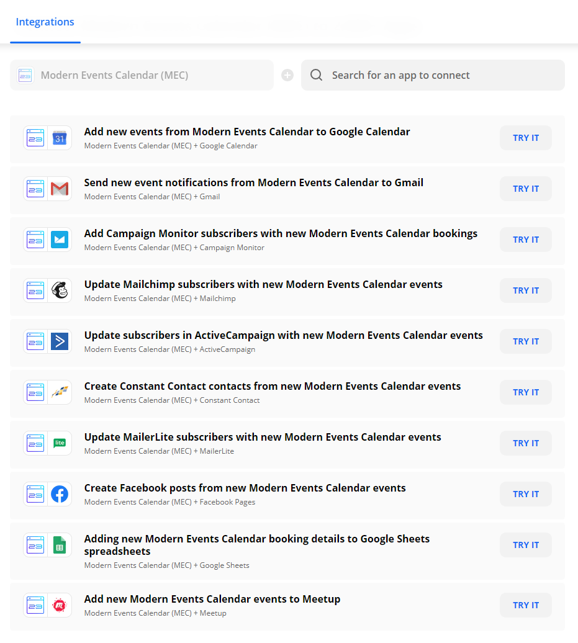The width and height of the screenshot is (578, 643).
Task: Click the plus icon between app fields
Action: click(x=287, y=75)
